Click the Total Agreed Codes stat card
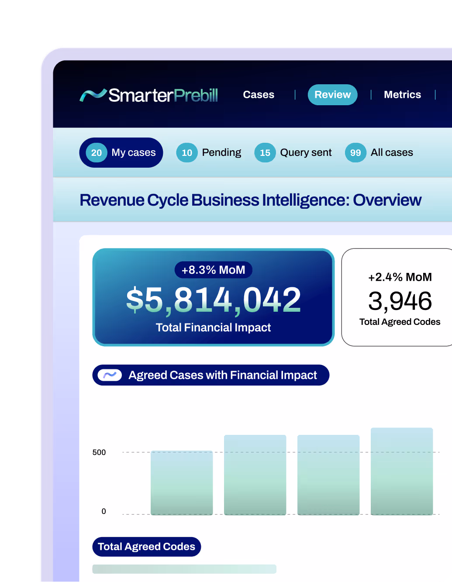This screenshot has height=582, width=452. tap(397, 297)
